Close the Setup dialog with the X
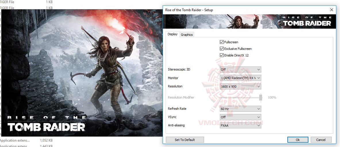The height and width of the screenshot is (147, 340). [332, 10]
